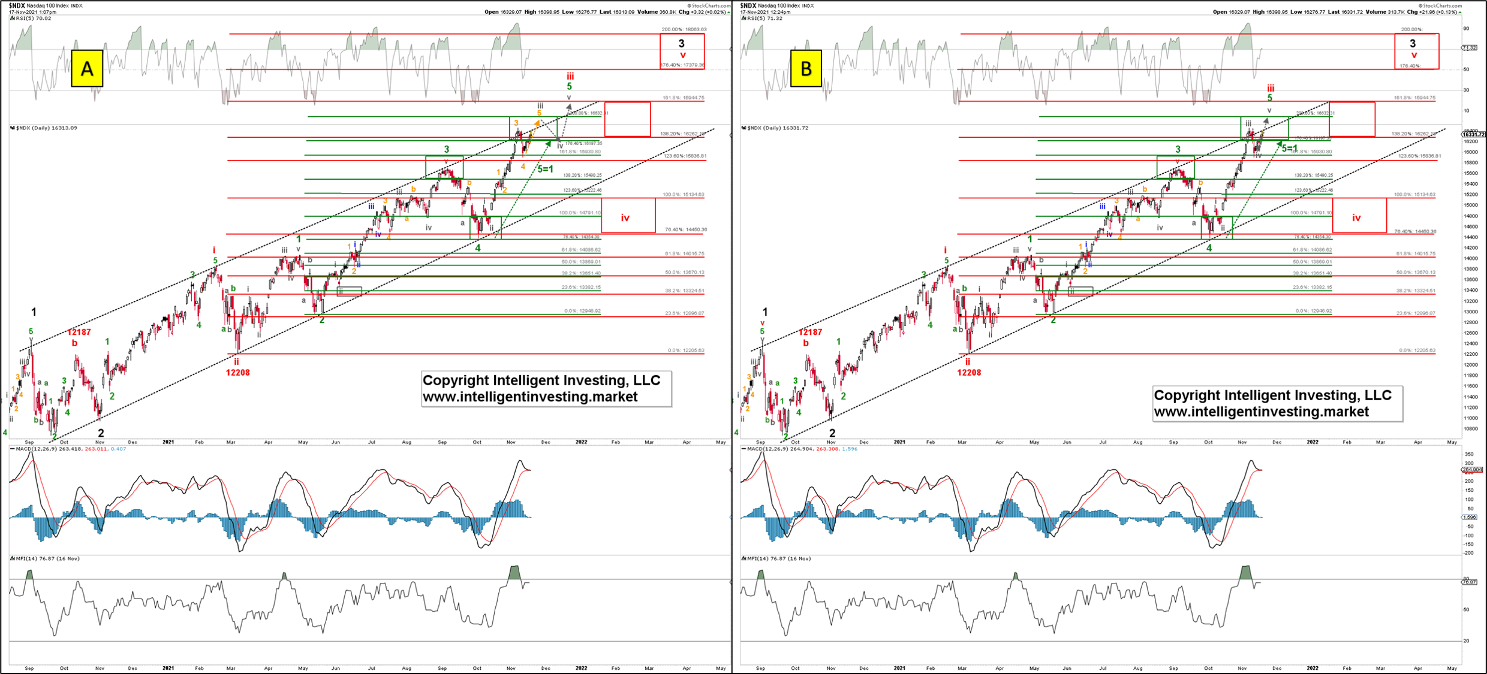This screenshot has width=1487, height=674.
Task: Click the 200.00%: 18063.63 Fibonacci label
Action: pyautogui.click(x=684, y=29)
